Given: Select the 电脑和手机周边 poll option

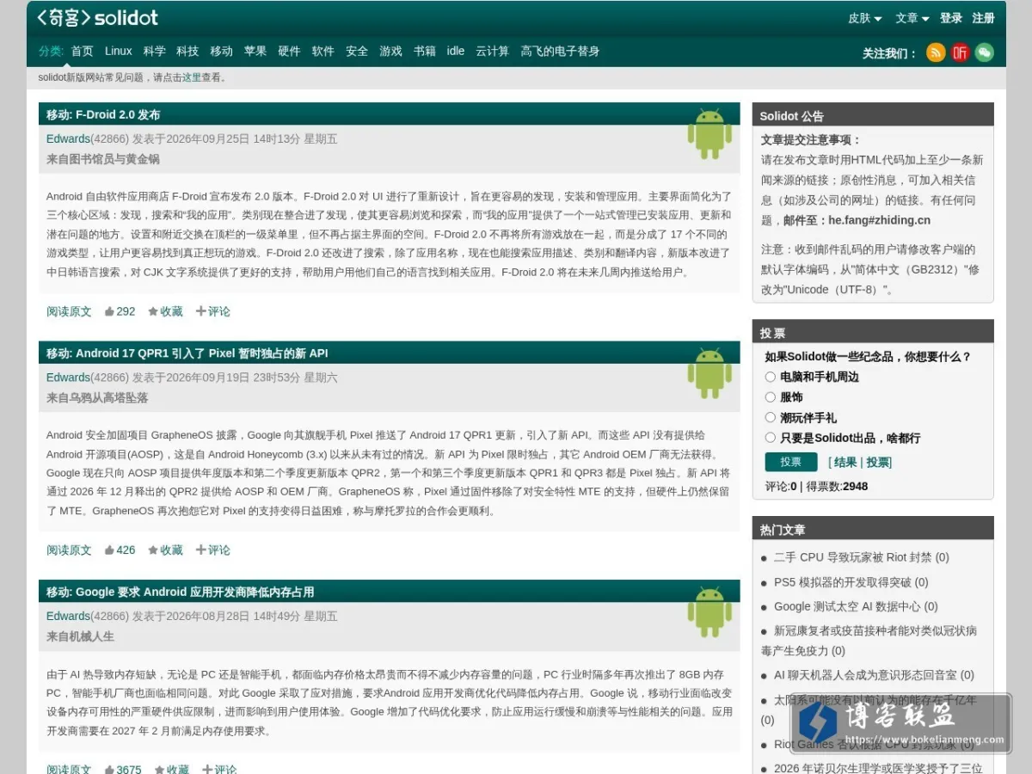Looking at the screenshot, I should (771, 377).
